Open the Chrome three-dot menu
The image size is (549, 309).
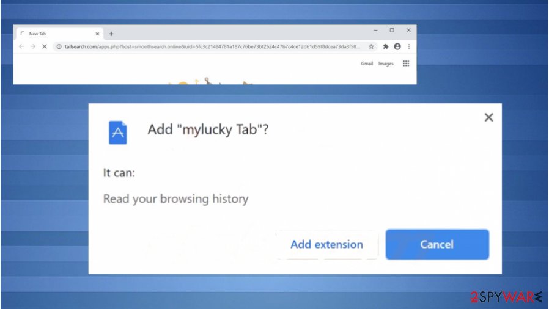click(x=408, y=46)
